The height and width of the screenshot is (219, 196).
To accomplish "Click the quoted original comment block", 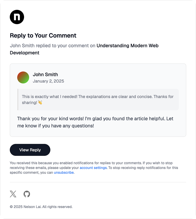I will pyautogui.click(x=98, y=100).
